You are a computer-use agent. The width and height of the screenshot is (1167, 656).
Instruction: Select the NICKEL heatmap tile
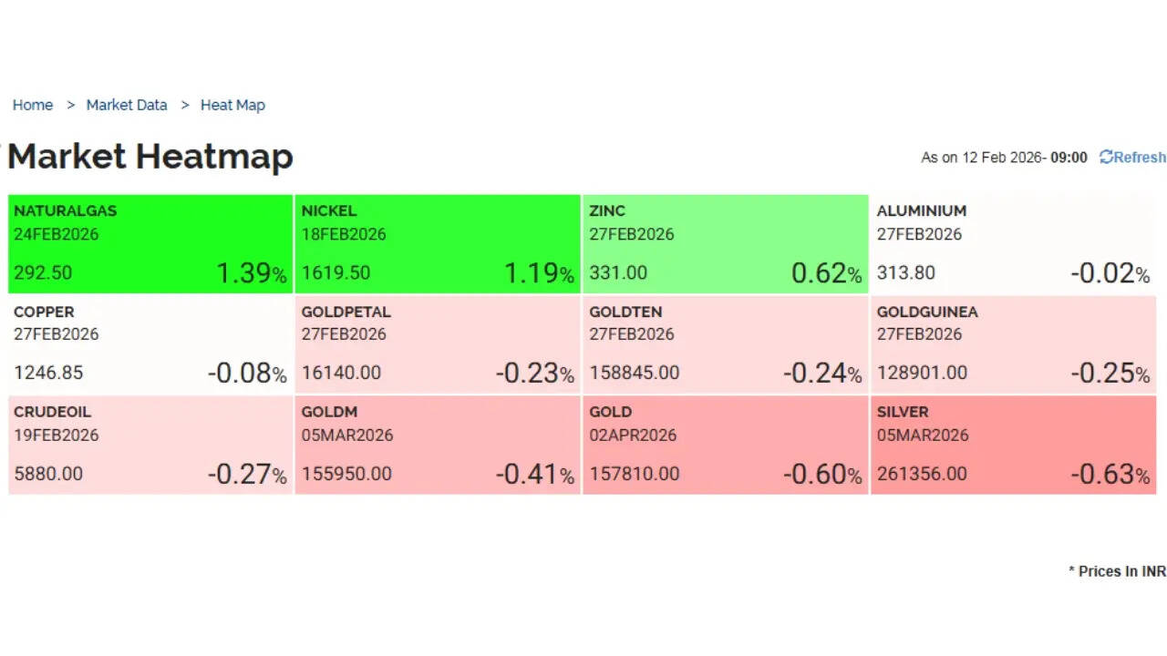click(x=438, y=243)
